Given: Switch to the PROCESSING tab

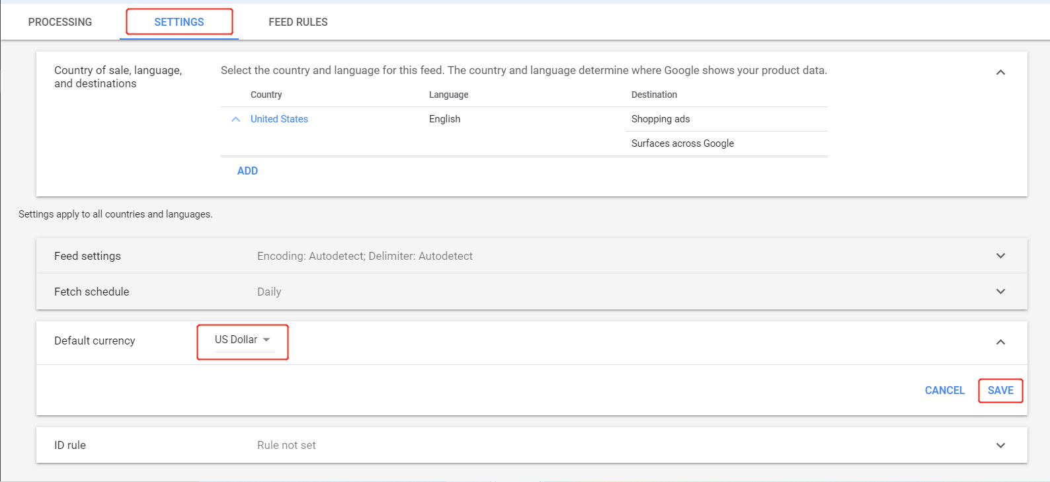Looking at the screenshot, I should coord(60,22).
